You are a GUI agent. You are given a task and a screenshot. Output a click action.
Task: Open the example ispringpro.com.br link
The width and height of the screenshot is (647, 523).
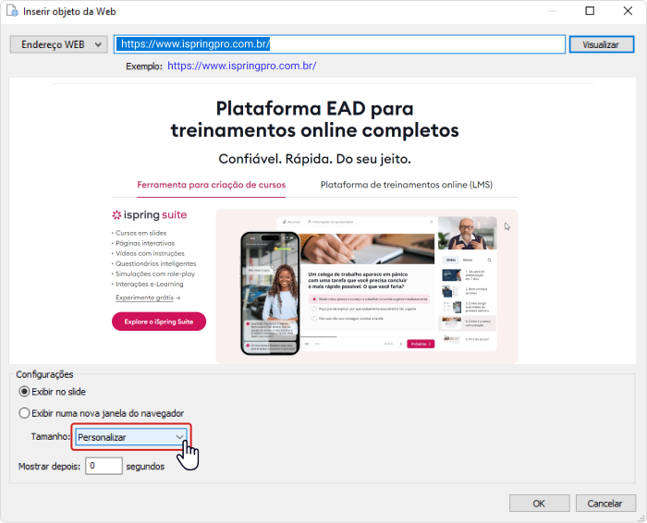click(242, 66)
